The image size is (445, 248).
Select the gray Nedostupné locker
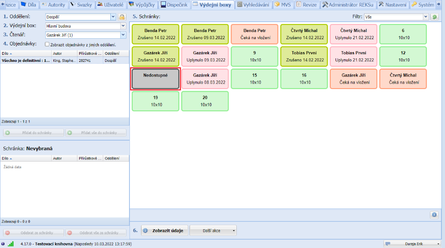click(x=155, y=79)
